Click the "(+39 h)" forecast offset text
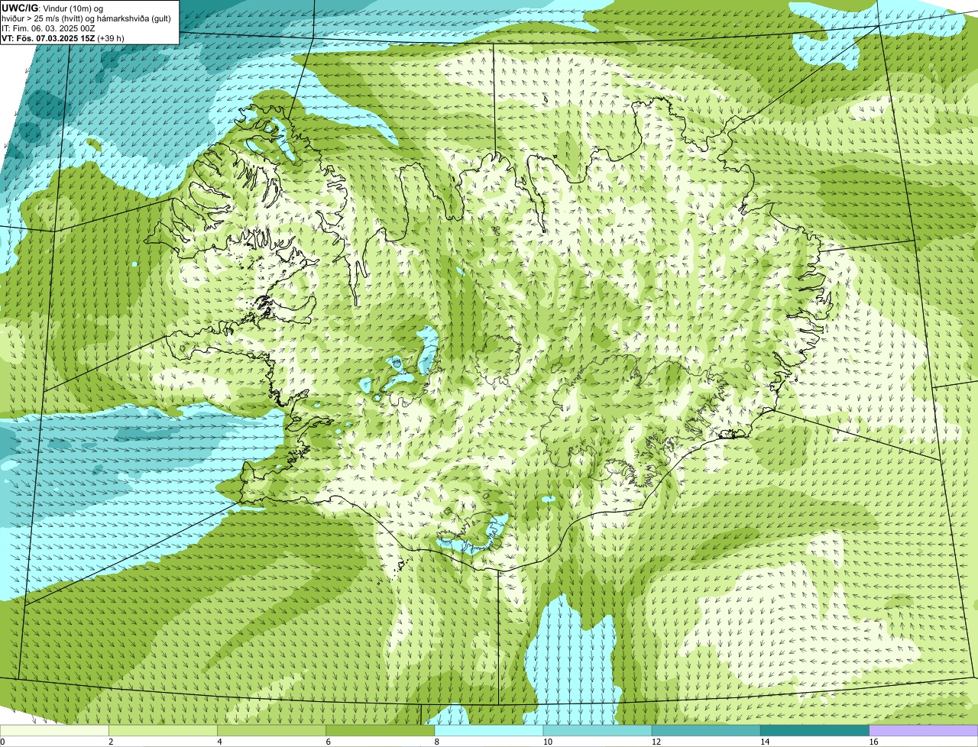Viewport: 978px width, 747px height. pyautogui.click(x=111, y=38)
